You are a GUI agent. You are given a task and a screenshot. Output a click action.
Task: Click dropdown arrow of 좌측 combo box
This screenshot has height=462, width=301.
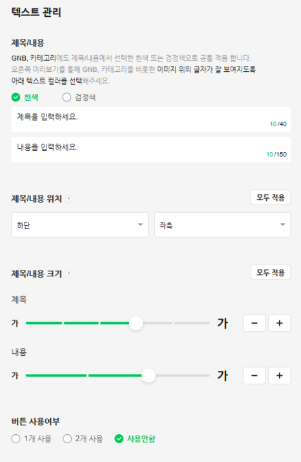pos(282,225)
